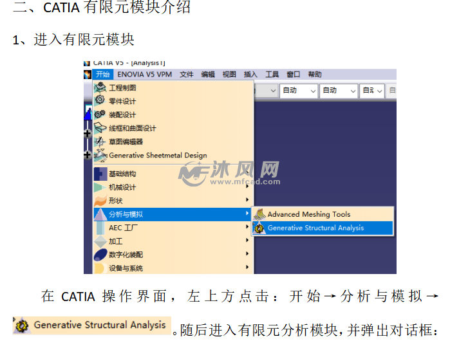Select 零件设计 menu entry text
The width and height of the screenshot is (459, 348).
tap(122, 101)
